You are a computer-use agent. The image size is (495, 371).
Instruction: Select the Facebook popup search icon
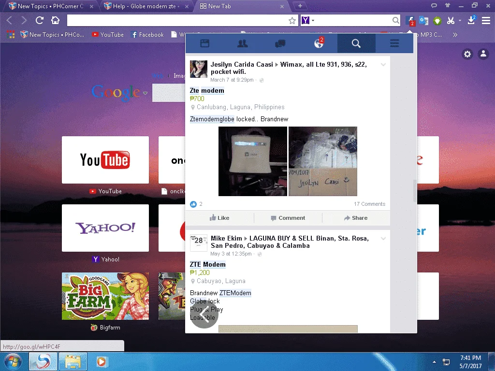[356, 43]
